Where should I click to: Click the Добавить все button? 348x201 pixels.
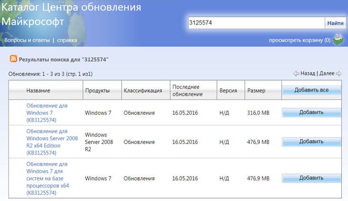pyautogui.click(x=312, y=90)
